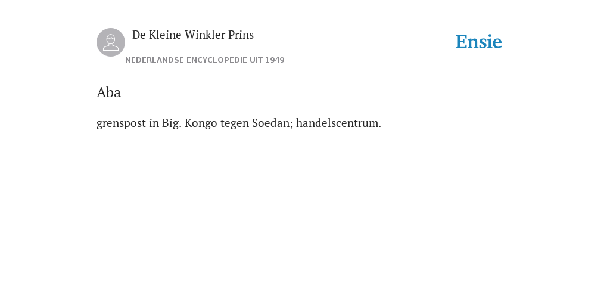Viewport: 610px width, 305px height.
Task: Click the De Kleine Winkler Prins title
Action: click(x=193, y=35)
